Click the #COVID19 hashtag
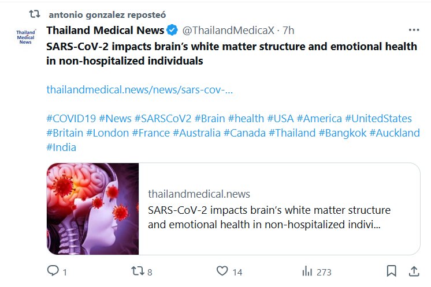This screenshot has height=287, width=431. tap(70, 119)
